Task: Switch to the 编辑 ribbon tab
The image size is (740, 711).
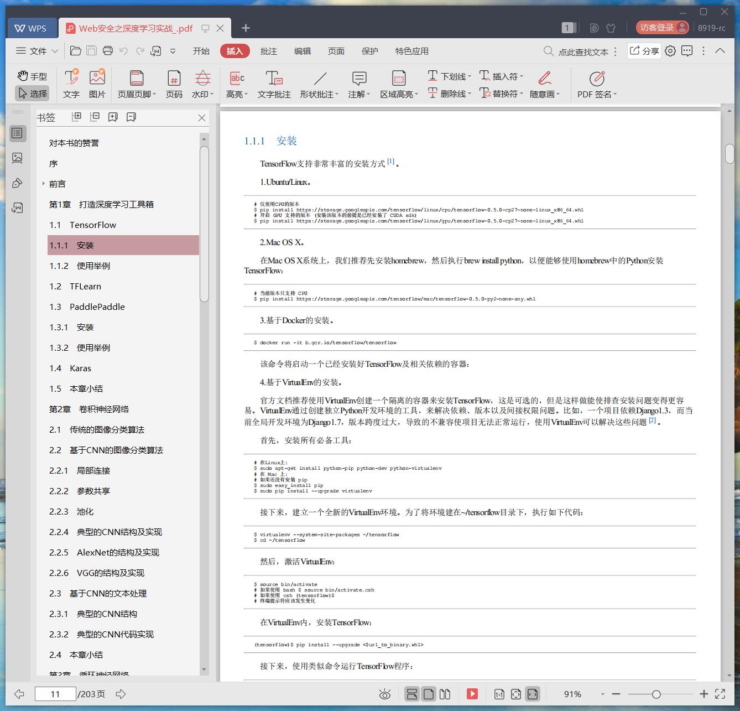Action: pyautogui.click(x=303, y=51)
